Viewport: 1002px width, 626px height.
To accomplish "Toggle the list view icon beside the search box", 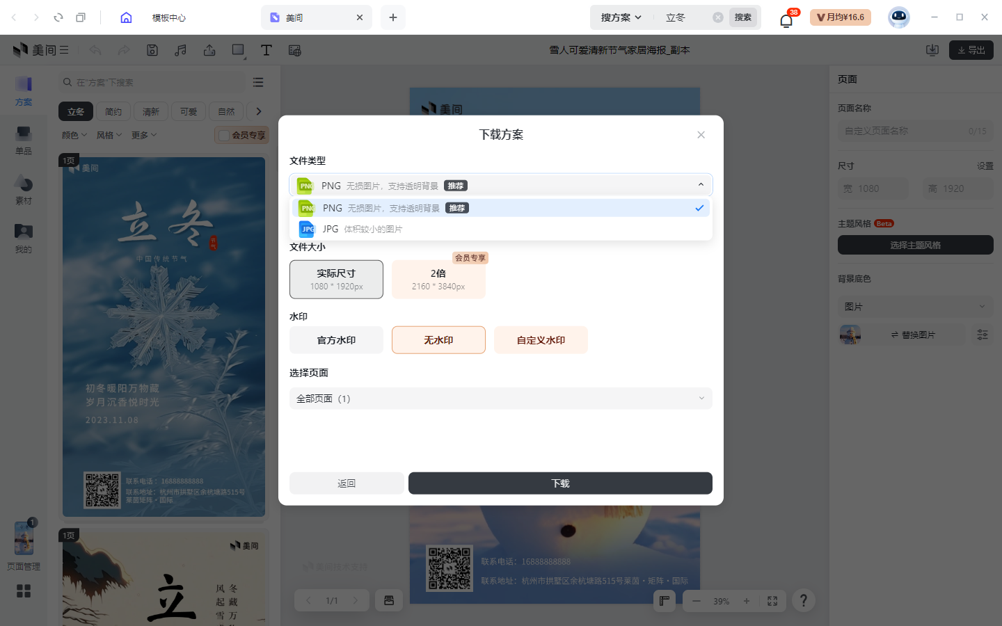I will coord(258,82).
